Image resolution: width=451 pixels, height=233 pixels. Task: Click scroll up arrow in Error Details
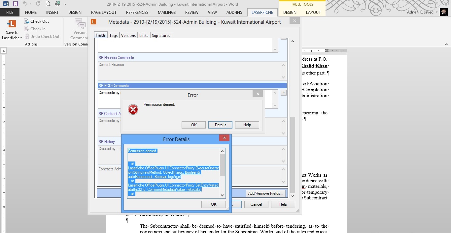[x=222, y=151]
